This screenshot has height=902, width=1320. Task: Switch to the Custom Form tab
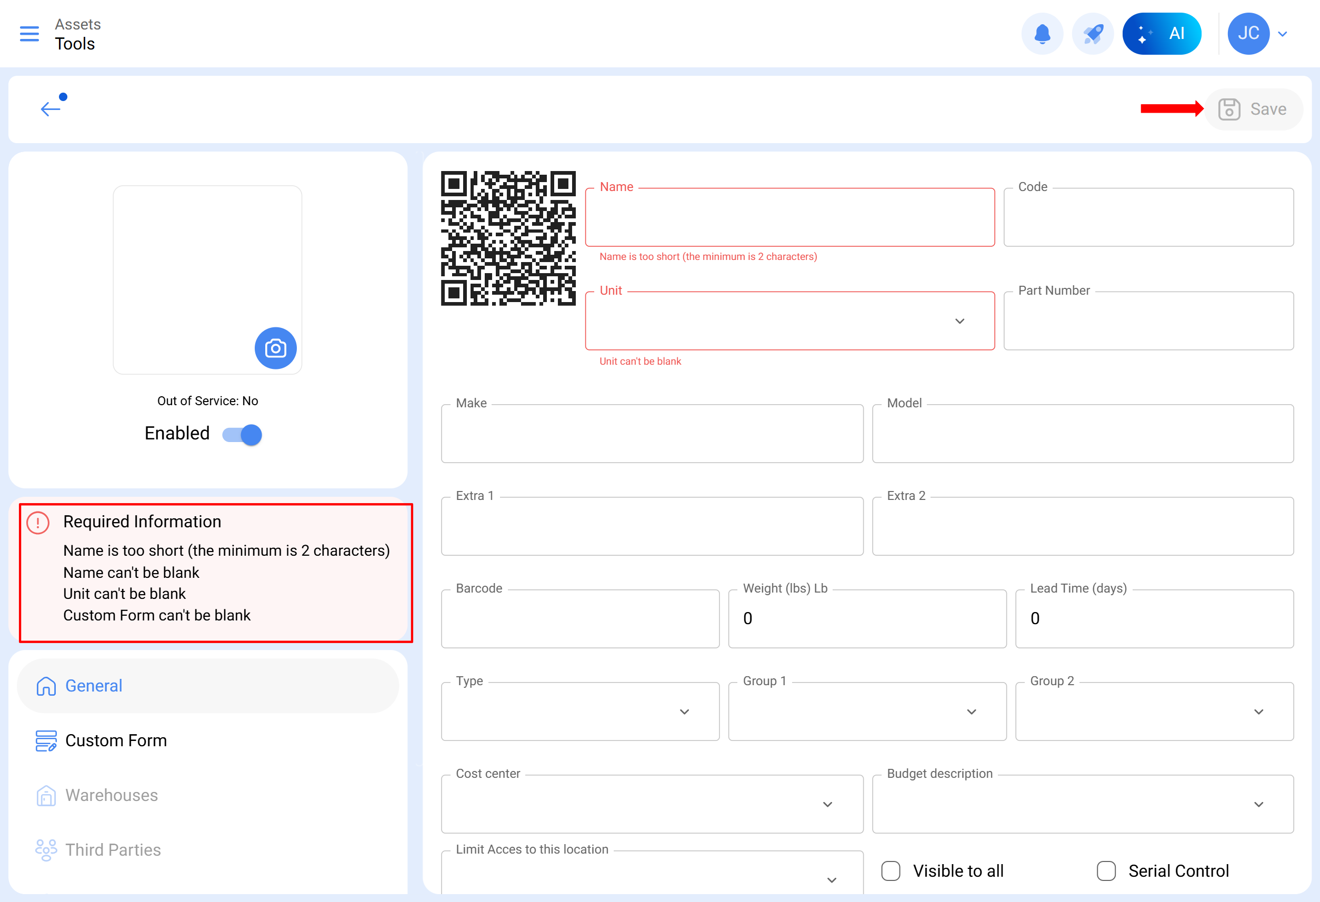click(116, 740)
